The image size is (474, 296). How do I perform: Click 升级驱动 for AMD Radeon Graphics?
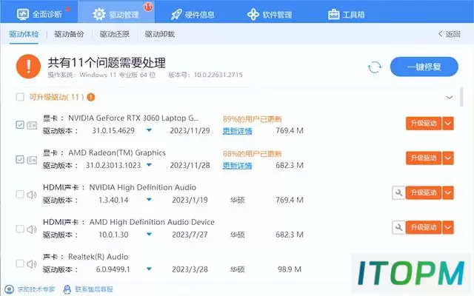pos(424,158)
